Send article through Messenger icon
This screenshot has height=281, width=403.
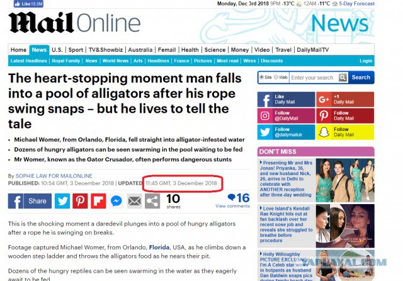116,201
